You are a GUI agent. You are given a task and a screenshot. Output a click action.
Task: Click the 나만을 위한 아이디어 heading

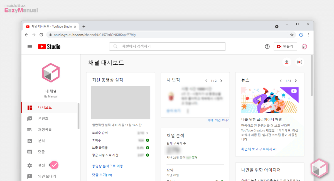[x=261, y=170]
